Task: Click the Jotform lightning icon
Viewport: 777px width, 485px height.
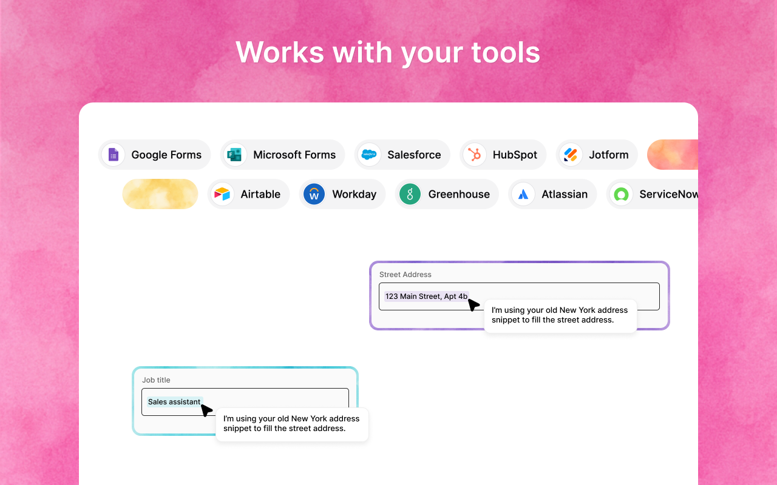Action: point(571,155)
